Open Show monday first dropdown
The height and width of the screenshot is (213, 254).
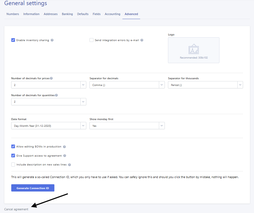pos(127,126)
